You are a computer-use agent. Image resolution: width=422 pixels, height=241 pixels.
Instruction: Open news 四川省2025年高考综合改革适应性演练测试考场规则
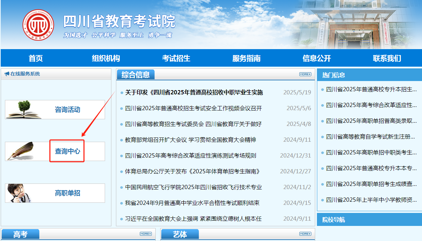(190, 155)
